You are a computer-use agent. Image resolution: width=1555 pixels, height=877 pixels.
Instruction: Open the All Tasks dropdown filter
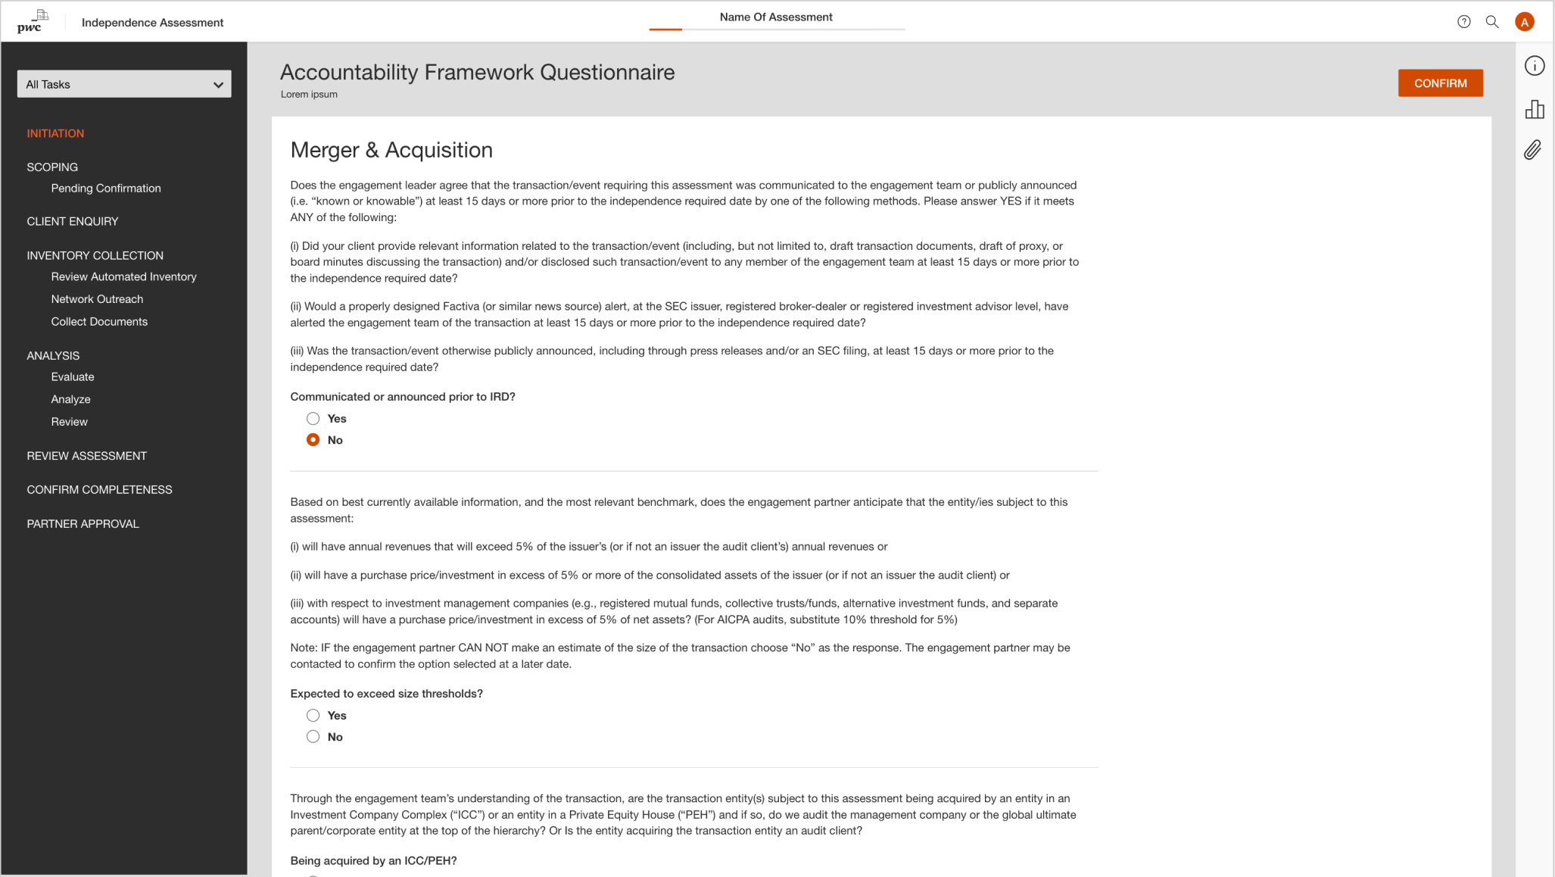(x=124, y=83)
